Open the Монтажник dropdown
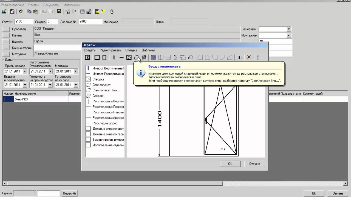 pyautogui.click(x=289, y=35)
